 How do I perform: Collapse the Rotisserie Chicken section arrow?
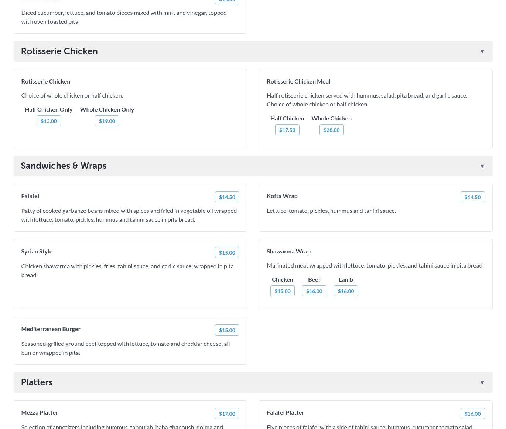(482, 52)
